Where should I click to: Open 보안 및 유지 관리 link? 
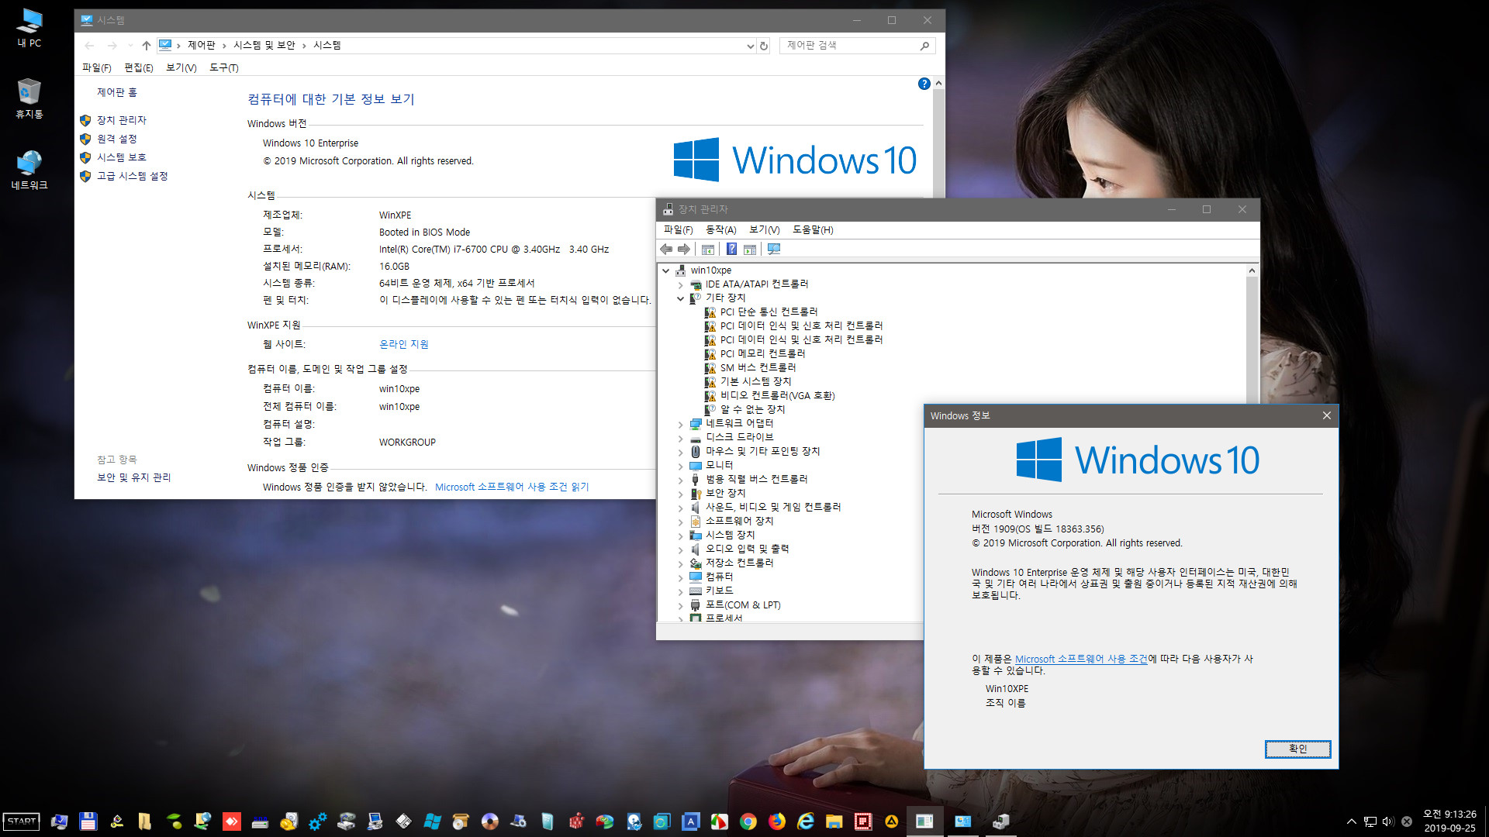(133, 477)
